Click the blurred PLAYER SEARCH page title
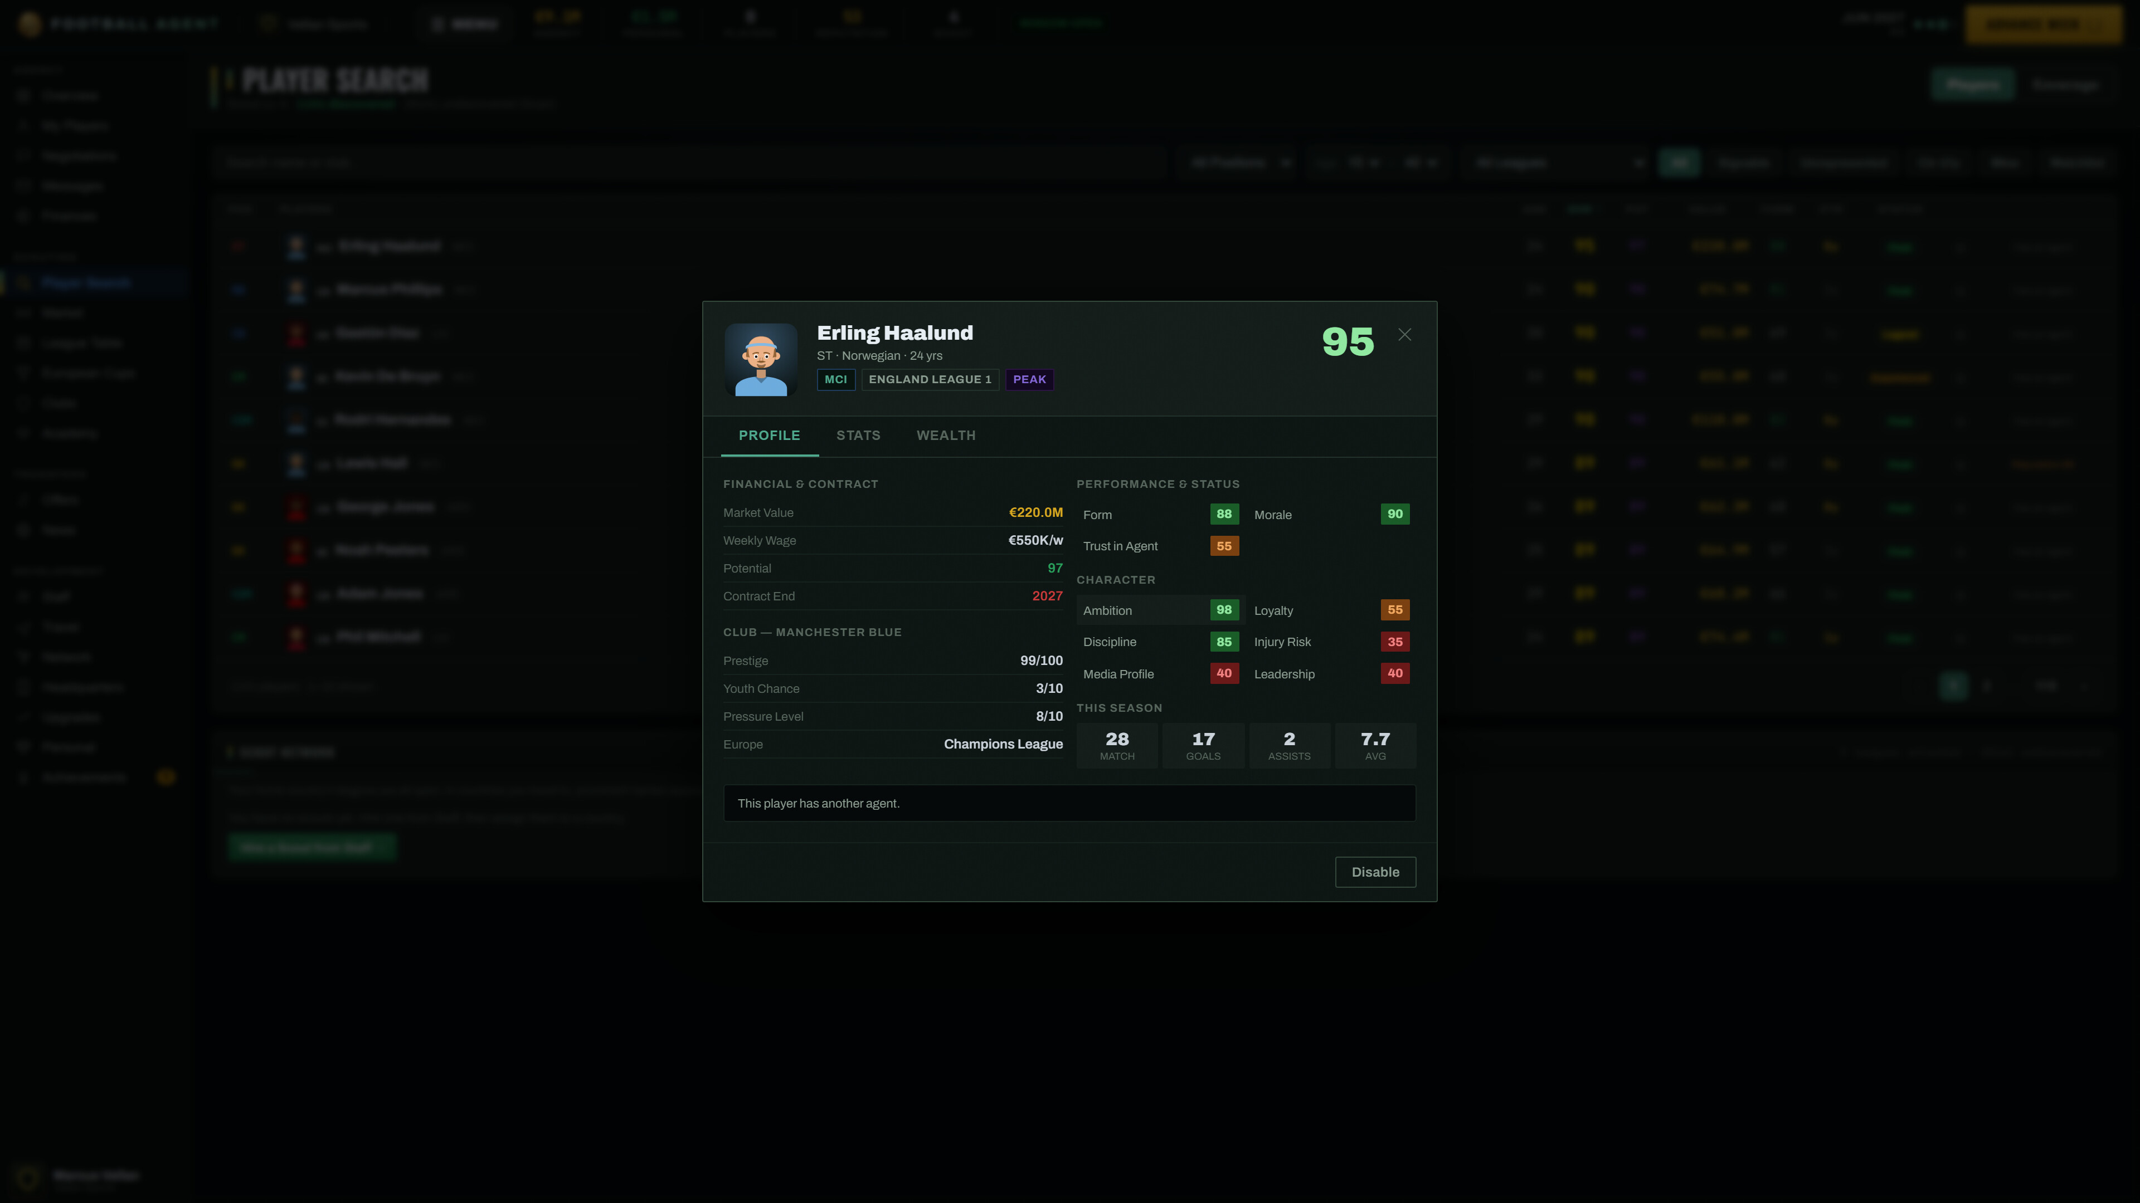Screen dimensions: 2140x1203 pos(335,81)
